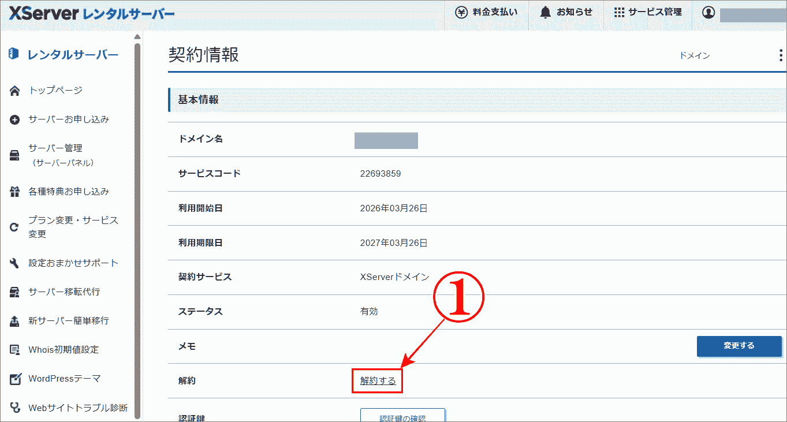This screenshot has width=787, height=422.
Task: Click the 解約する link
Action: click(x=378, y=380)
